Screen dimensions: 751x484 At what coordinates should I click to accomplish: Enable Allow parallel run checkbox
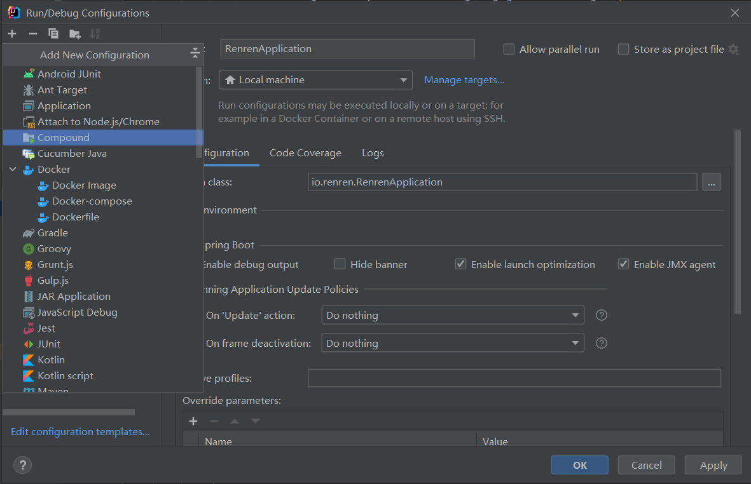[509, 50]
